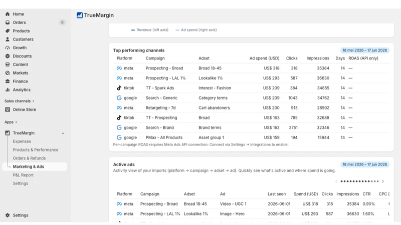This screenshot has height=225, width=401.
Task: Click the google icon in PMax - All Products row
Action: pos(119,137)
